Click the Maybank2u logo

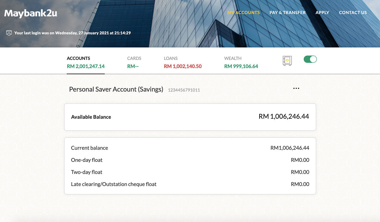pos(31,13)
